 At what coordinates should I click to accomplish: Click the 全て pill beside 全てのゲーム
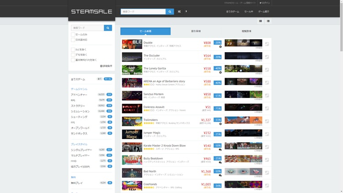[100, 79]
